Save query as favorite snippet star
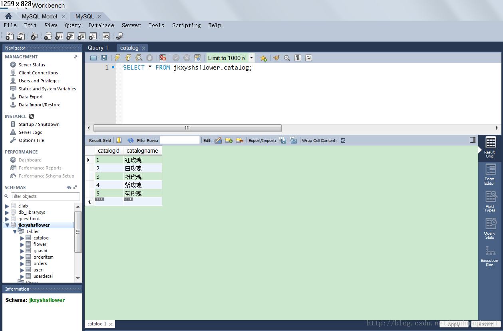503x331 pixels. pyautogui.click(x=263, y=58)
